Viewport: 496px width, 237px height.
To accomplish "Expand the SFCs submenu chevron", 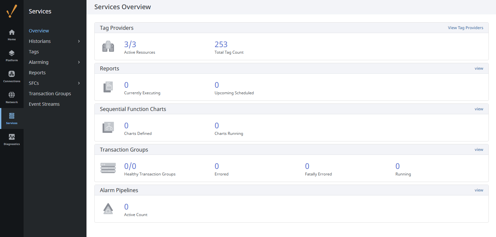I will coord(79,83).
